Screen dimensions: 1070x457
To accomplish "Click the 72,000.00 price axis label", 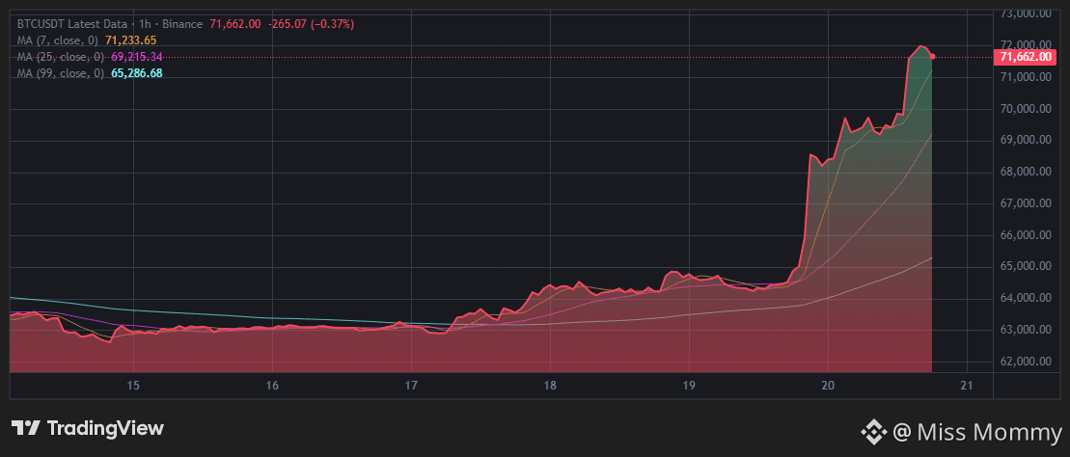I will point(1025,45).
